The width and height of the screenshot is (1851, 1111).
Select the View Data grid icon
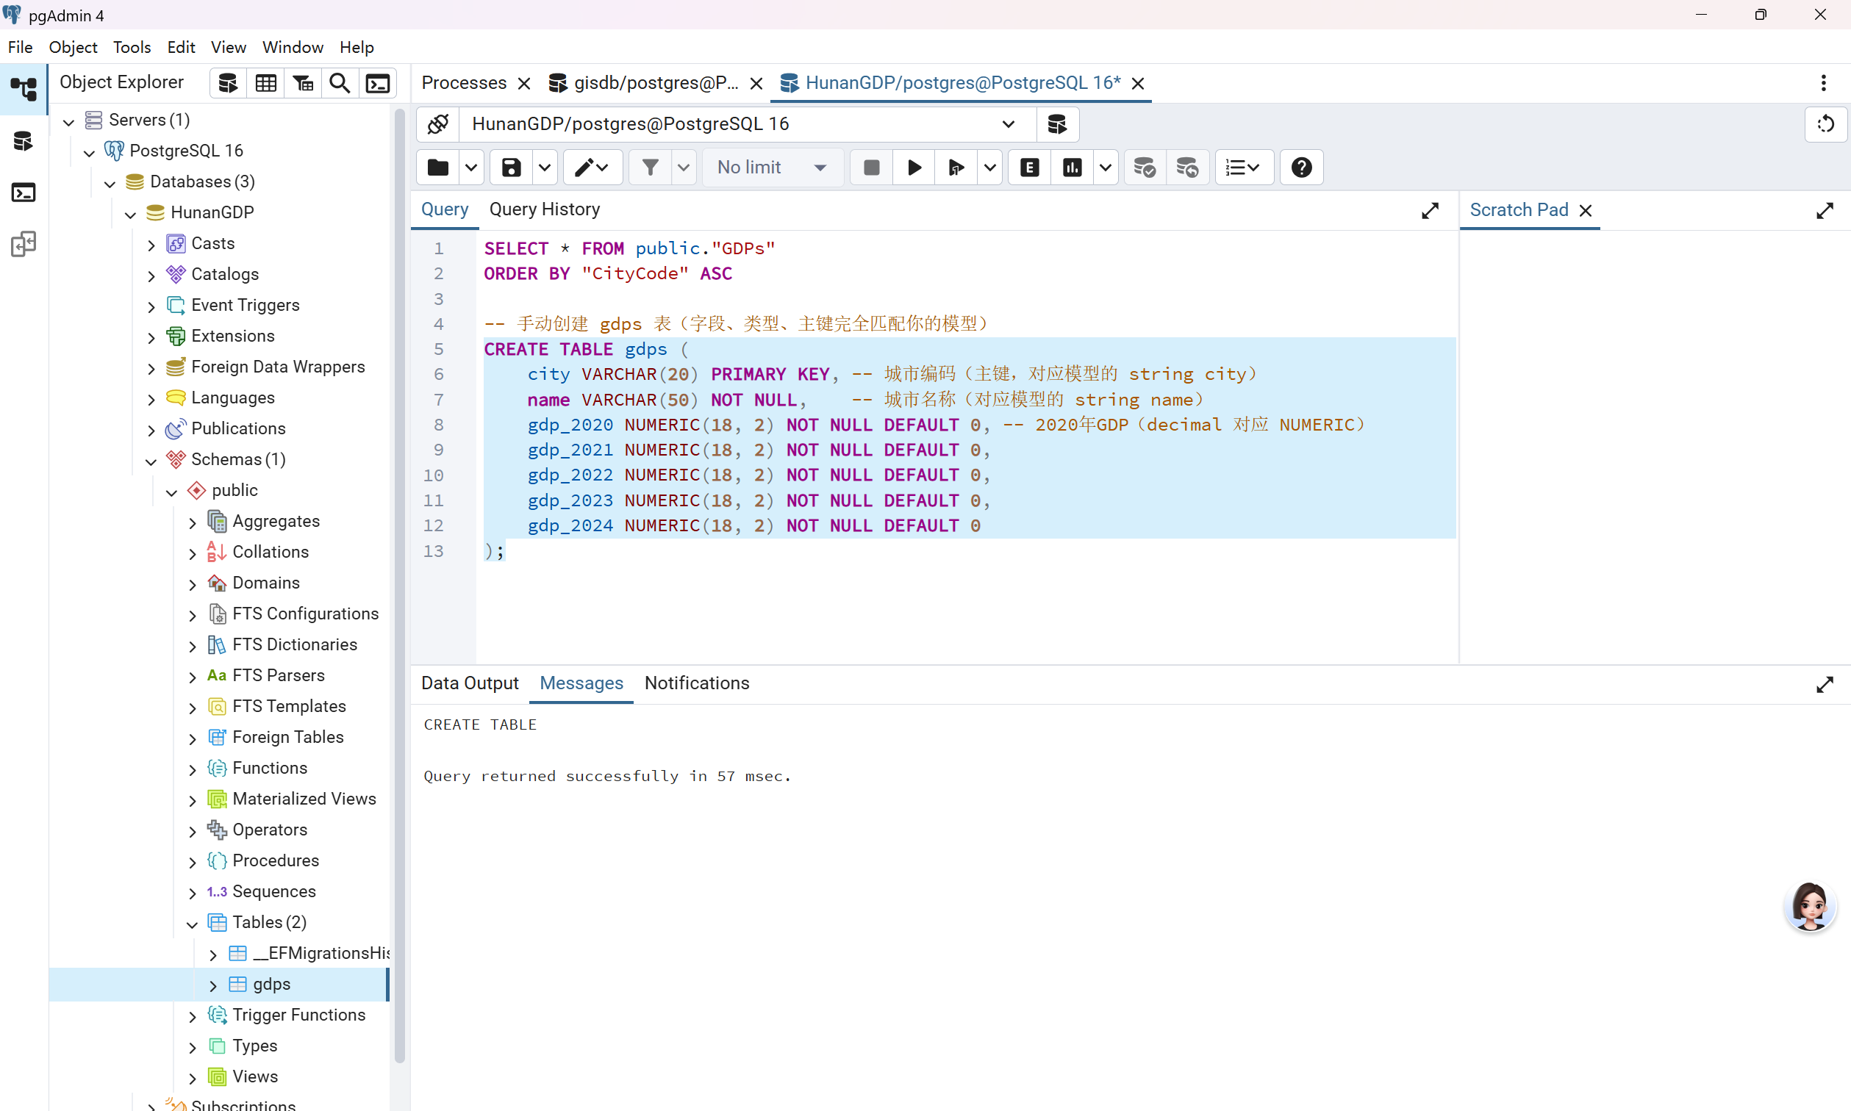tap(266, 82)
